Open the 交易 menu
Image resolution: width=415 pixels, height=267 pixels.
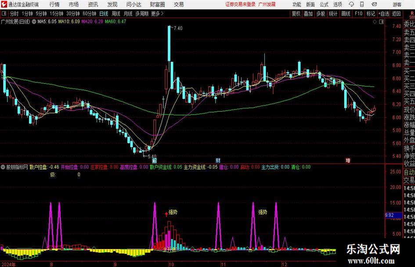coord(179,4)
